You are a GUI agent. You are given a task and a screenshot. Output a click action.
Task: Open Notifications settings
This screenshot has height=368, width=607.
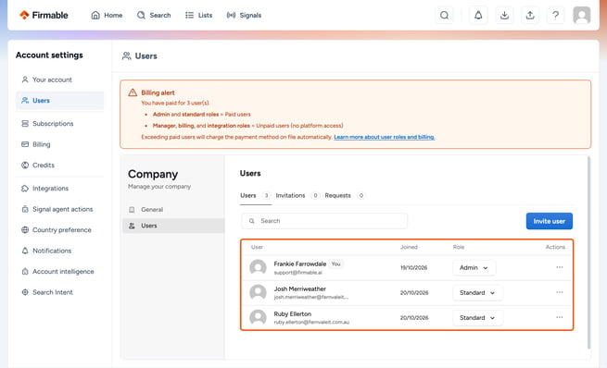[59, 251]
